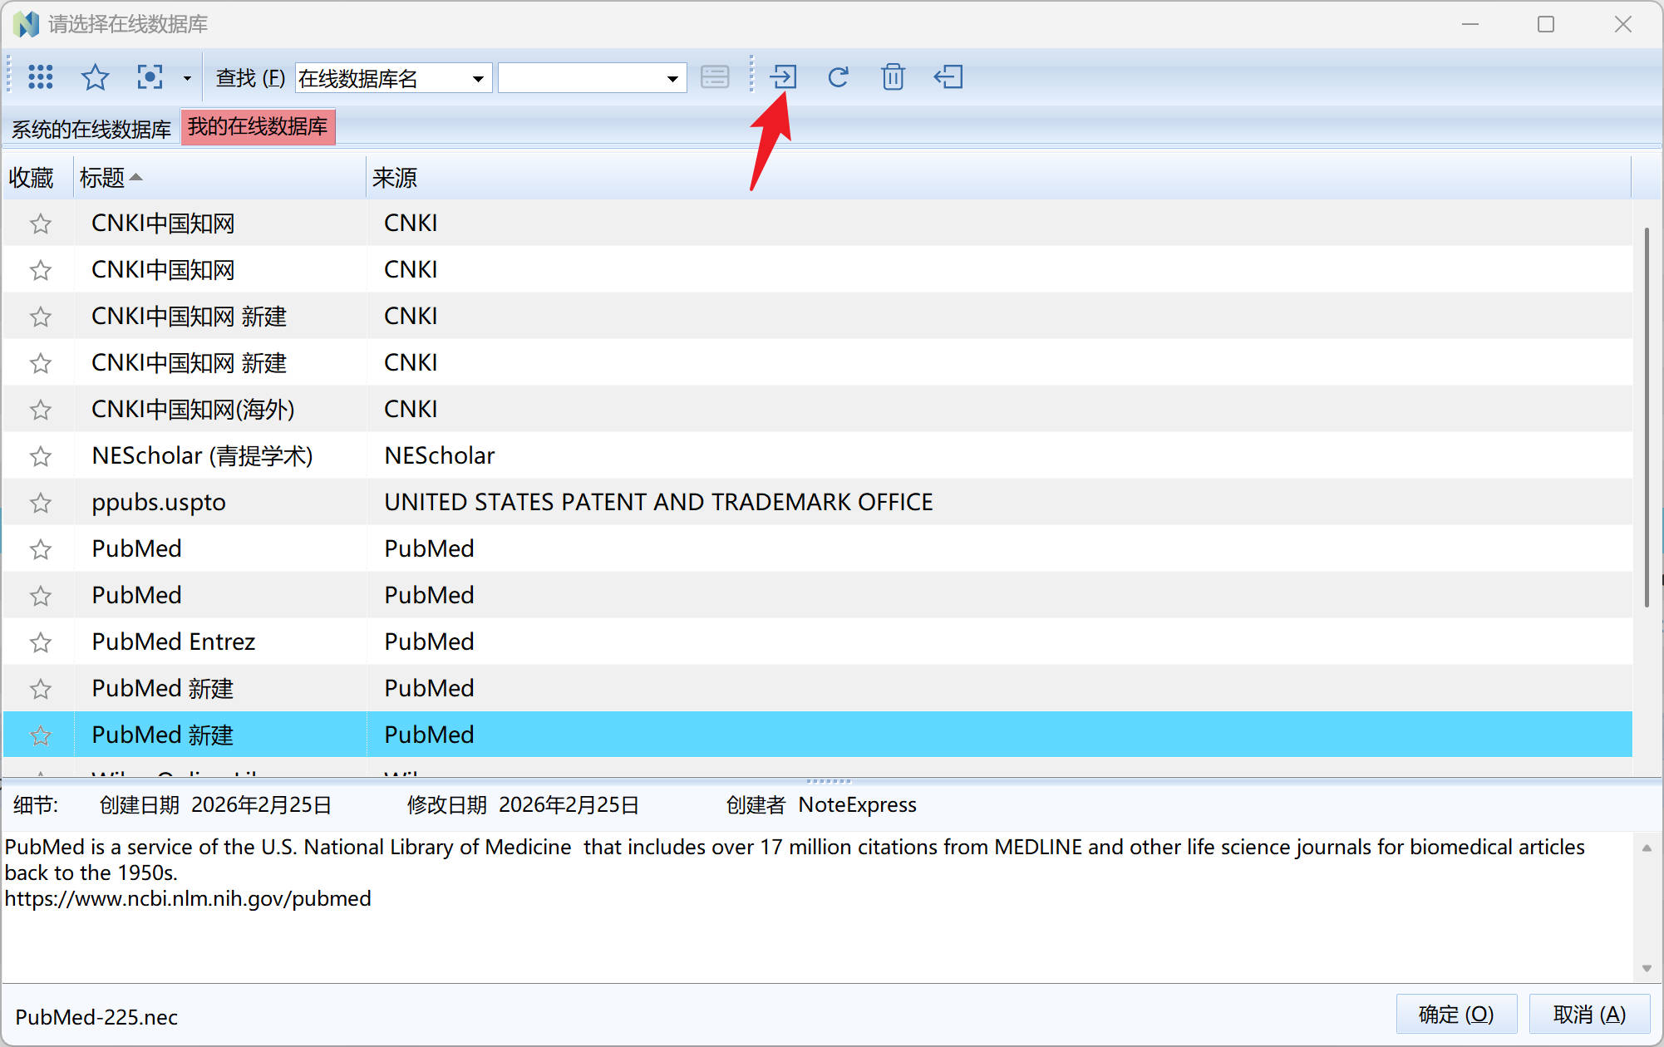Select the 我的在线数据库 tab
This screenshot has height=1047, width=1664.
[x=258, y=127]
